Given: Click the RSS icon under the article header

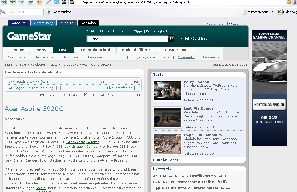Looking at the screenshot, I should [x=131, y=95].
